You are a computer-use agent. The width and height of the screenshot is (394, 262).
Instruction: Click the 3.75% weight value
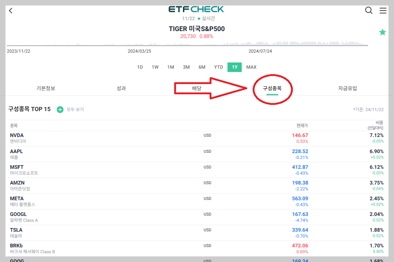[x=376, y=183]
